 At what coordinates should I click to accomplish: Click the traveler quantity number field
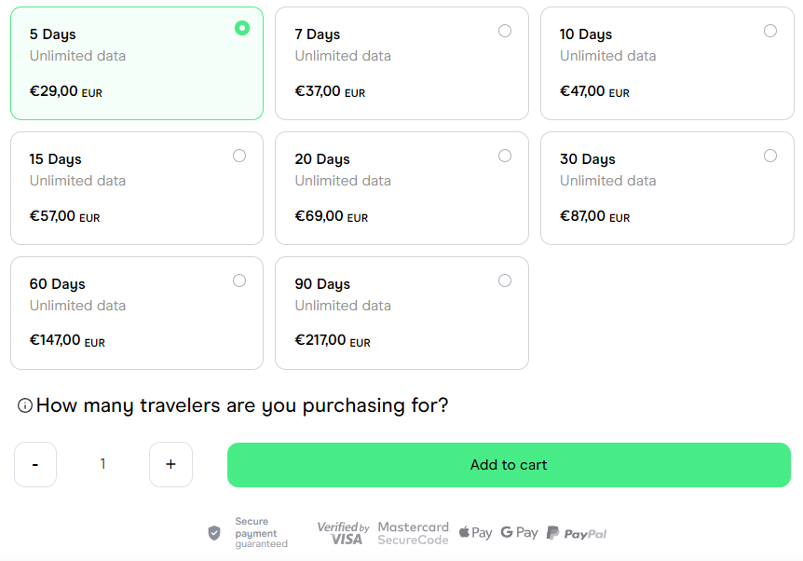pos(102,464)
